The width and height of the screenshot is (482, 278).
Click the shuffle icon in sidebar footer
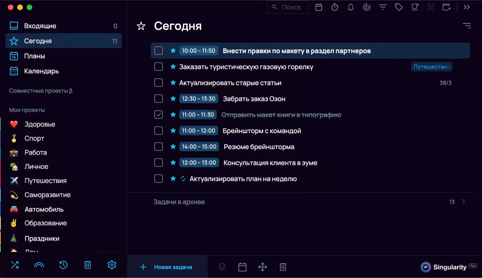15,265
